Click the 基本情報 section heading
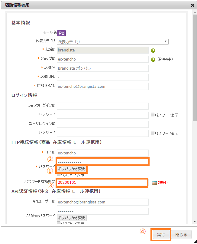 coord(21,23)
